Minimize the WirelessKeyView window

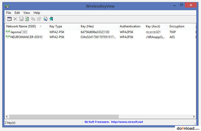(174, 5)
